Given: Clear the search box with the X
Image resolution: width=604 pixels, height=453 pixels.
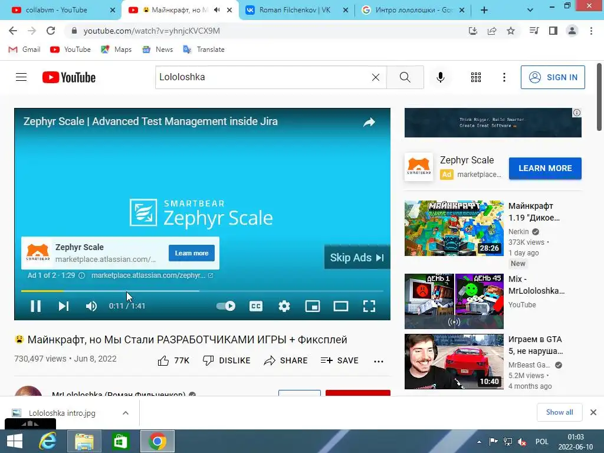Looking at the screenshot, I should coord(376,77).
